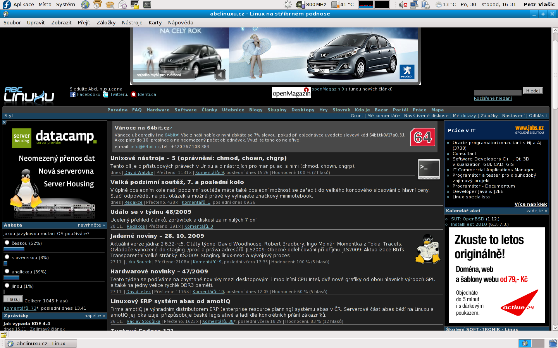Image resolution: width=558 pixels, height=348 pixels.
Task: Open the Hardware navigation link
Action: 158,110
